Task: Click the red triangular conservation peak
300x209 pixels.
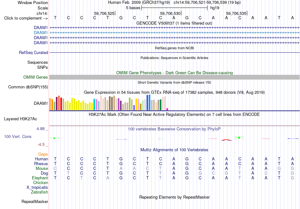Action: click(227, 140)
